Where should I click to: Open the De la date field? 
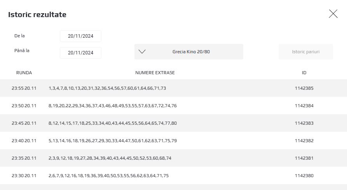click(80, 36)
